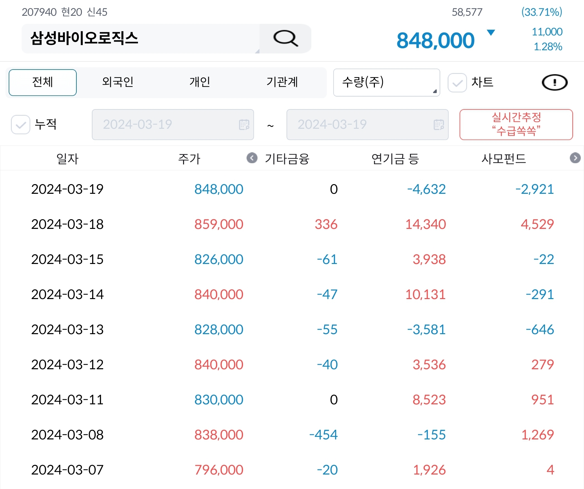The height and width of the screenshot is (489, 584).
Task: Click 기타금융 value 336
Action: click(326, 224)
